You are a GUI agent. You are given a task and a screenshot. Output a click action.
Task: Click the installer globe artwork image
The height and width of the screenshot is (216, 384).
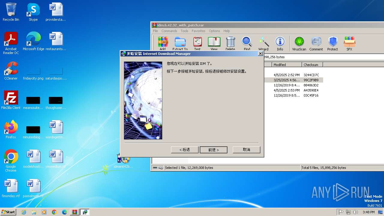(143, 100)
